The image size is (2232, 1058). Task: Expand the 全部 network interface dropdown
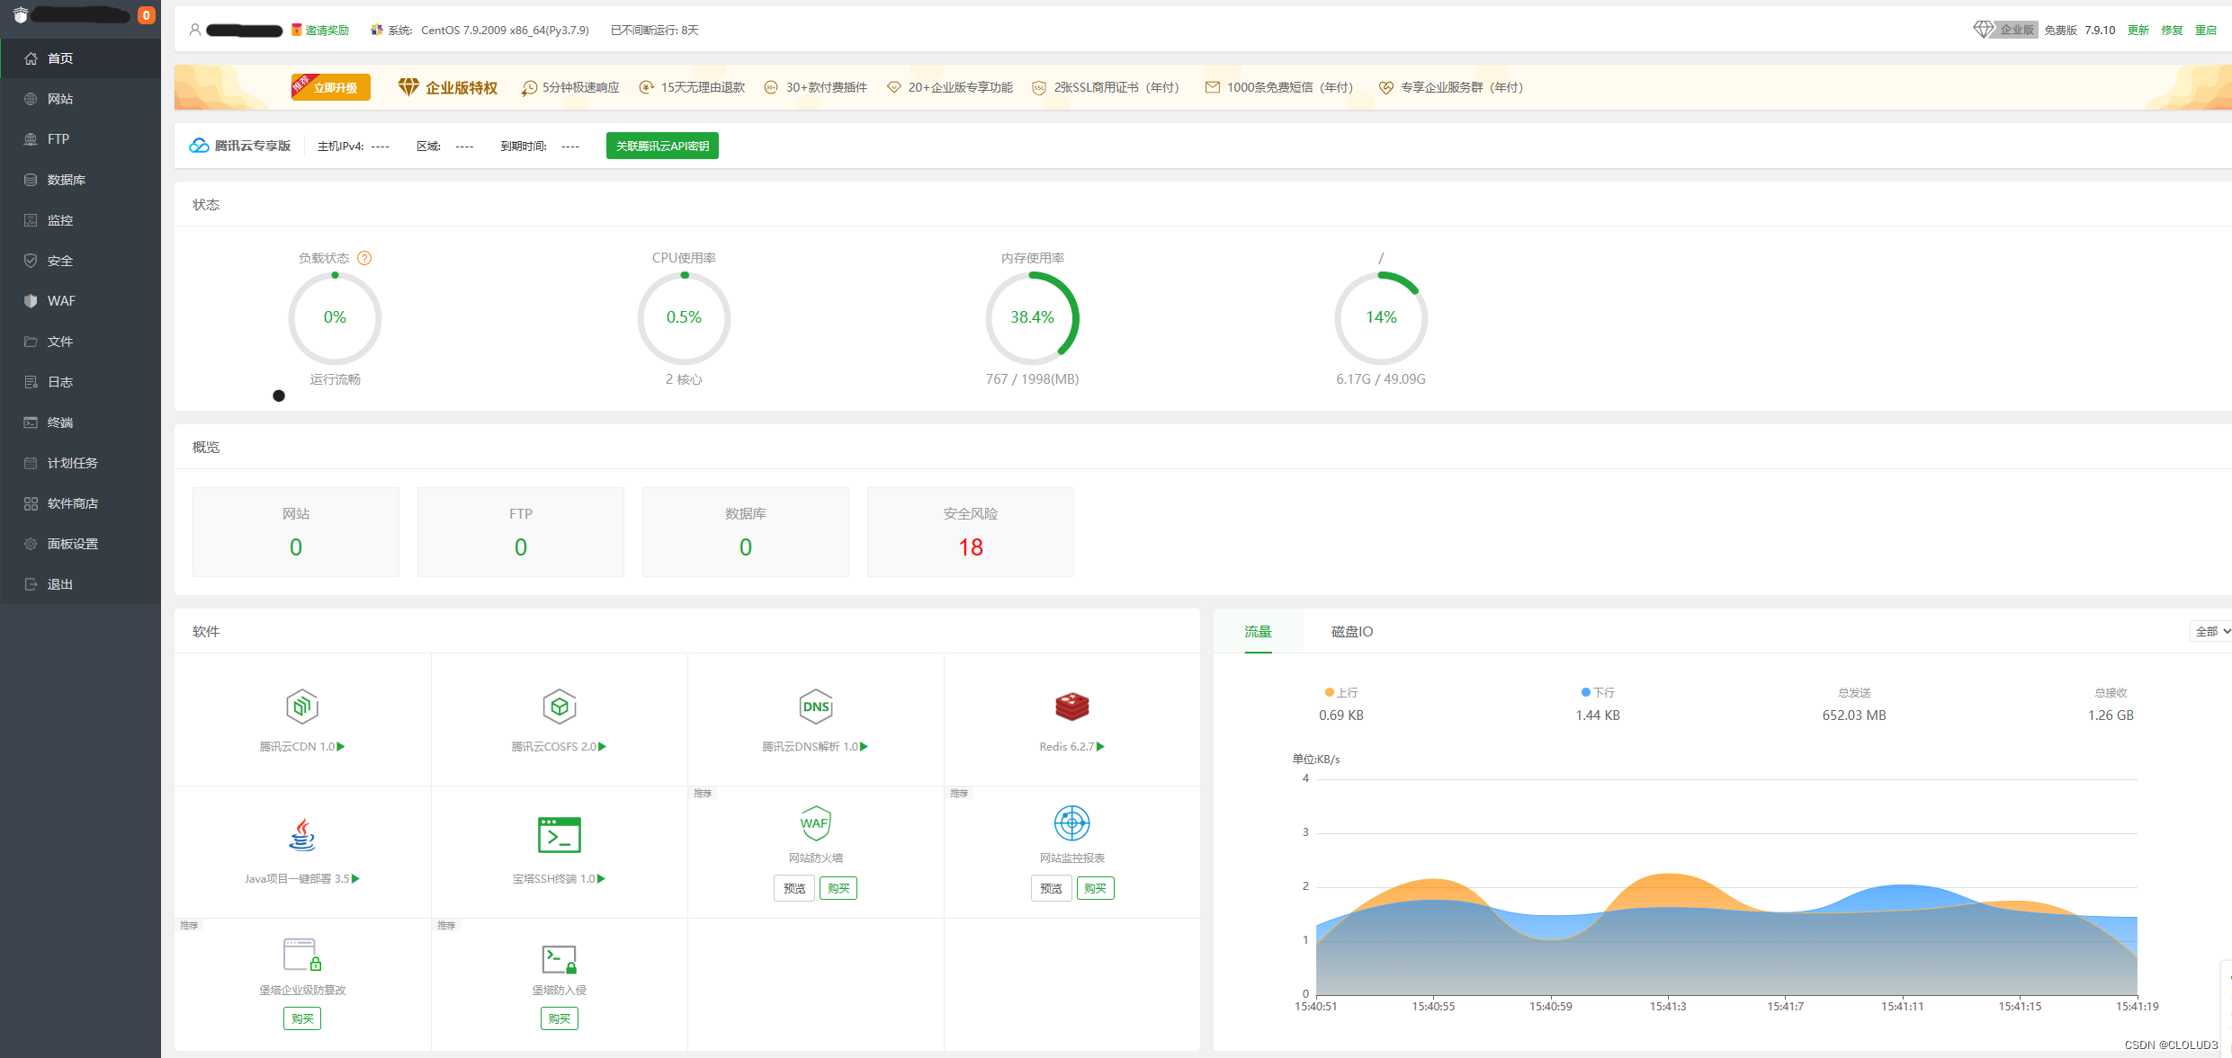pyautogui.click(x=2211, y=632)
